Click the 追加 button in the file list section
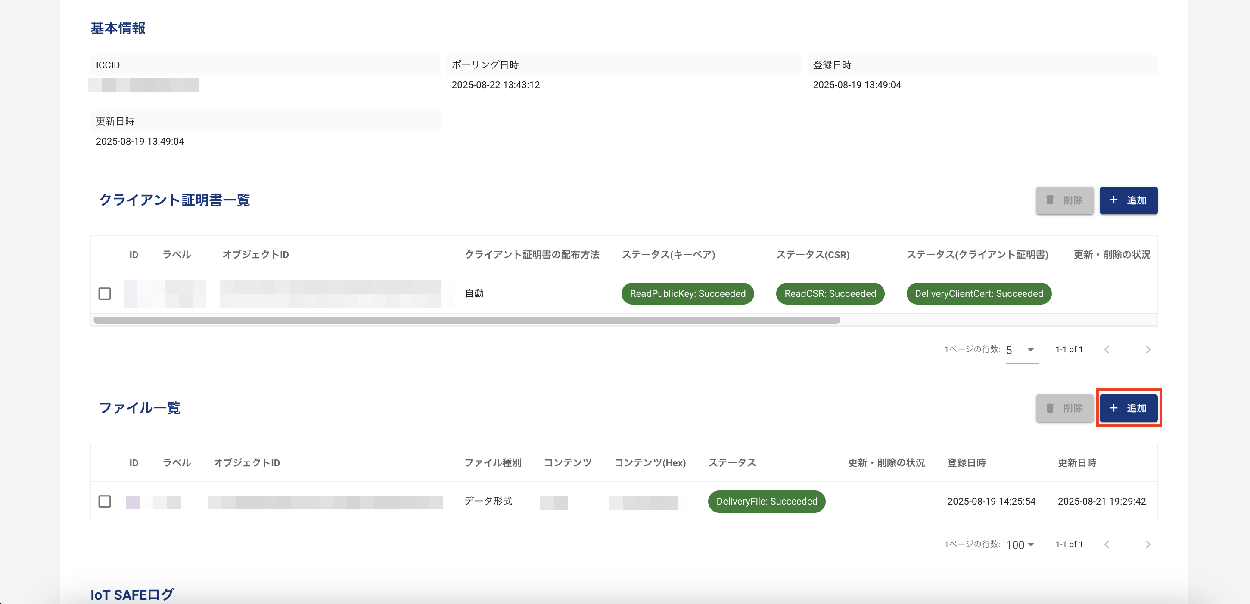This screenshot has height=604, width=1250. tap(1128, 408)
